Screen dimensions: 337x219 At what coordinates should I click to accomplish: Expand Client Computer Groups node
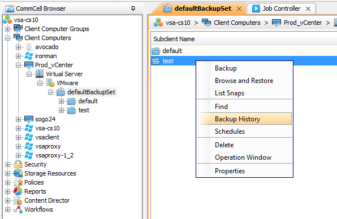7,29
